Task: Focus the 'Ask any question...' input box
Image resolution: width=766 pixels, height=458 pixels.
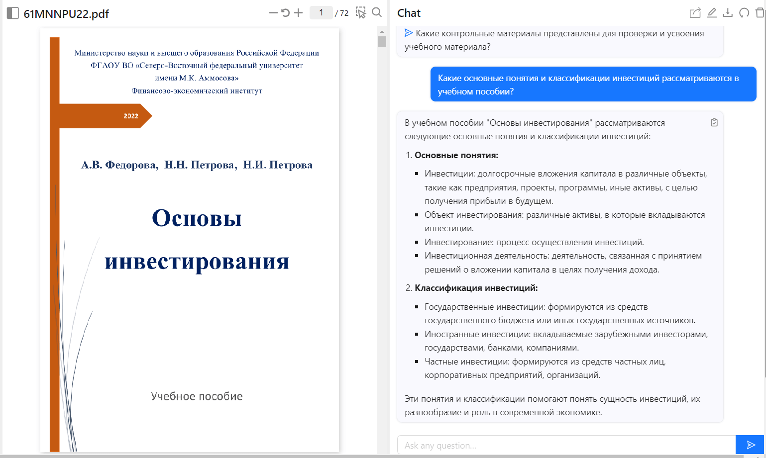Action: pos(566,445)
